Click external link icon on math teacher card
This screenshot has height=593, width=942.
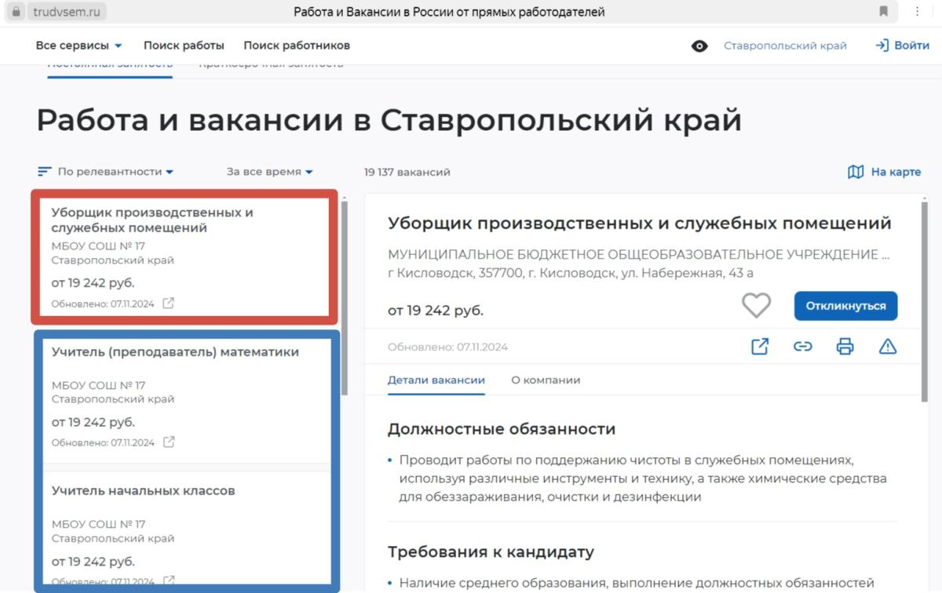coord(169,442)
